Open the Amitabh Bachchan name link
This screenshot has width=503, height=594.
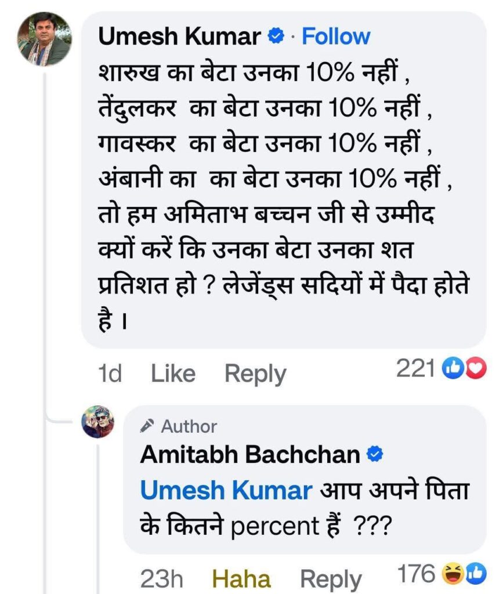[x=250, y=455]
